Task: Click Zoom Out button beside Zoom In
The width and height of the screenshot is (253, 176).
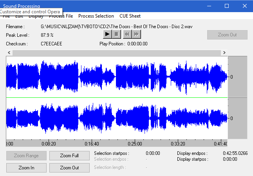Action: 69,168
